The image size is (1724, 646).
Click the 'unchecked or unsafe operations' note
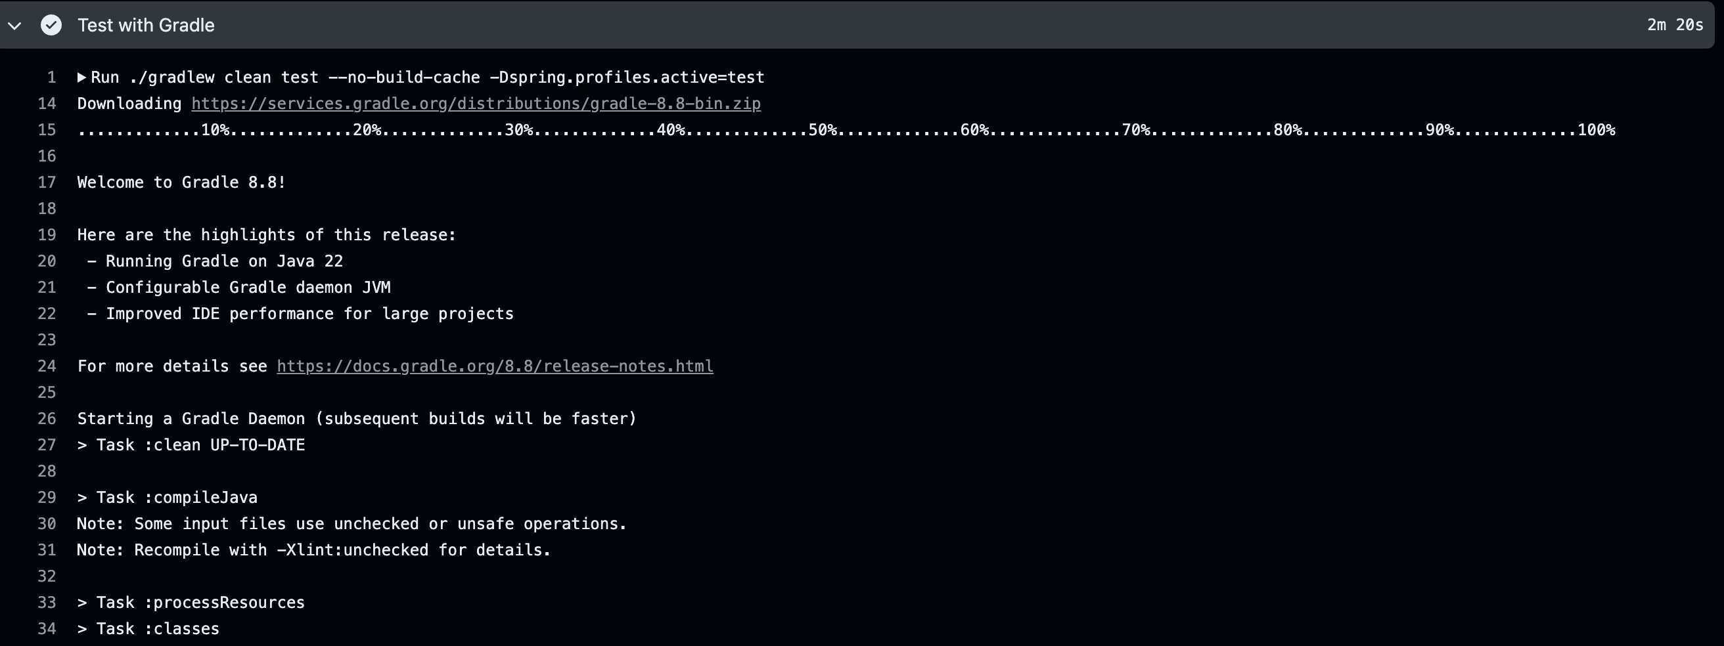click(352, 525)
